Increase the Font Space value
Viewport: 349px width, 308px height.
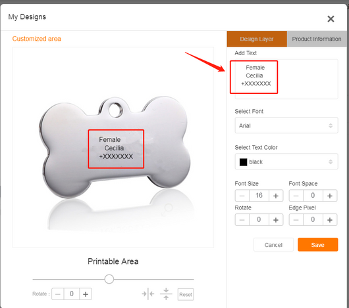pos(330,196)
